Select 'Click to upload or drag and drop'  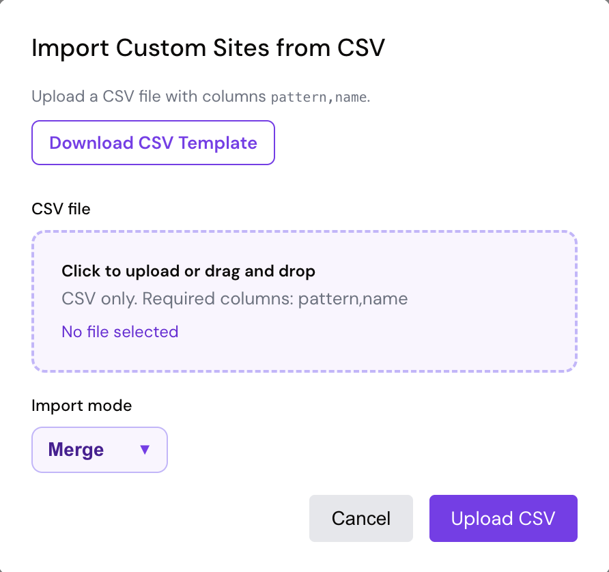point(188,271)
